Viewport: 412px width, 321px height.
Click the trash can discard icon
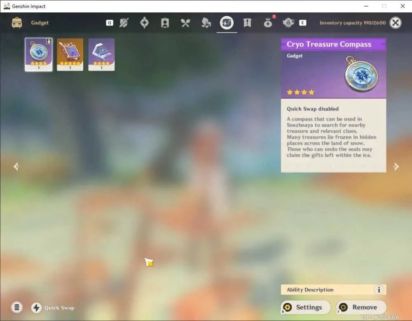point(17,307)
